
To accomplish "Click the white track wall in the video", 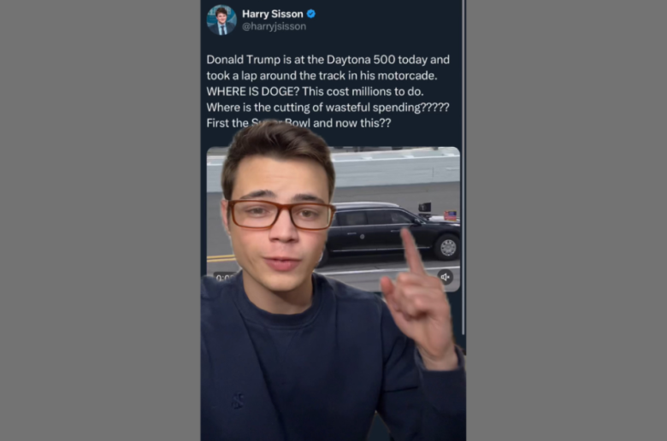I will click(396, 170).
